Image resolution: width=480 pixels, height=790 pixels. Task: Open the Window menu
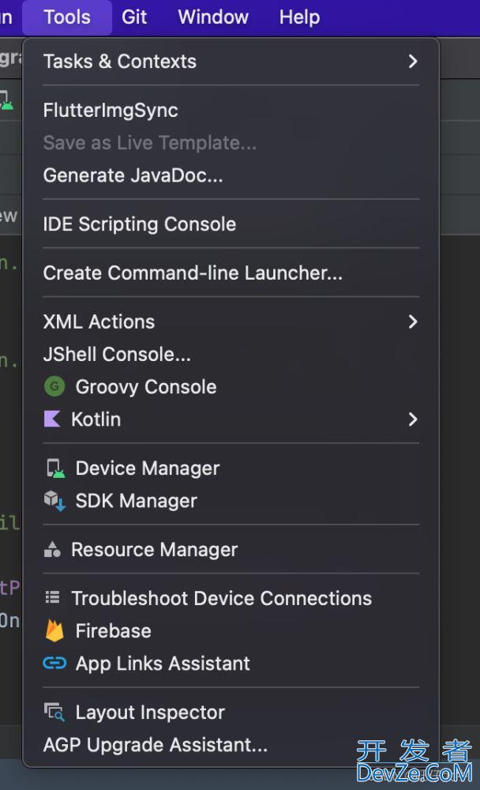point(213,17)
